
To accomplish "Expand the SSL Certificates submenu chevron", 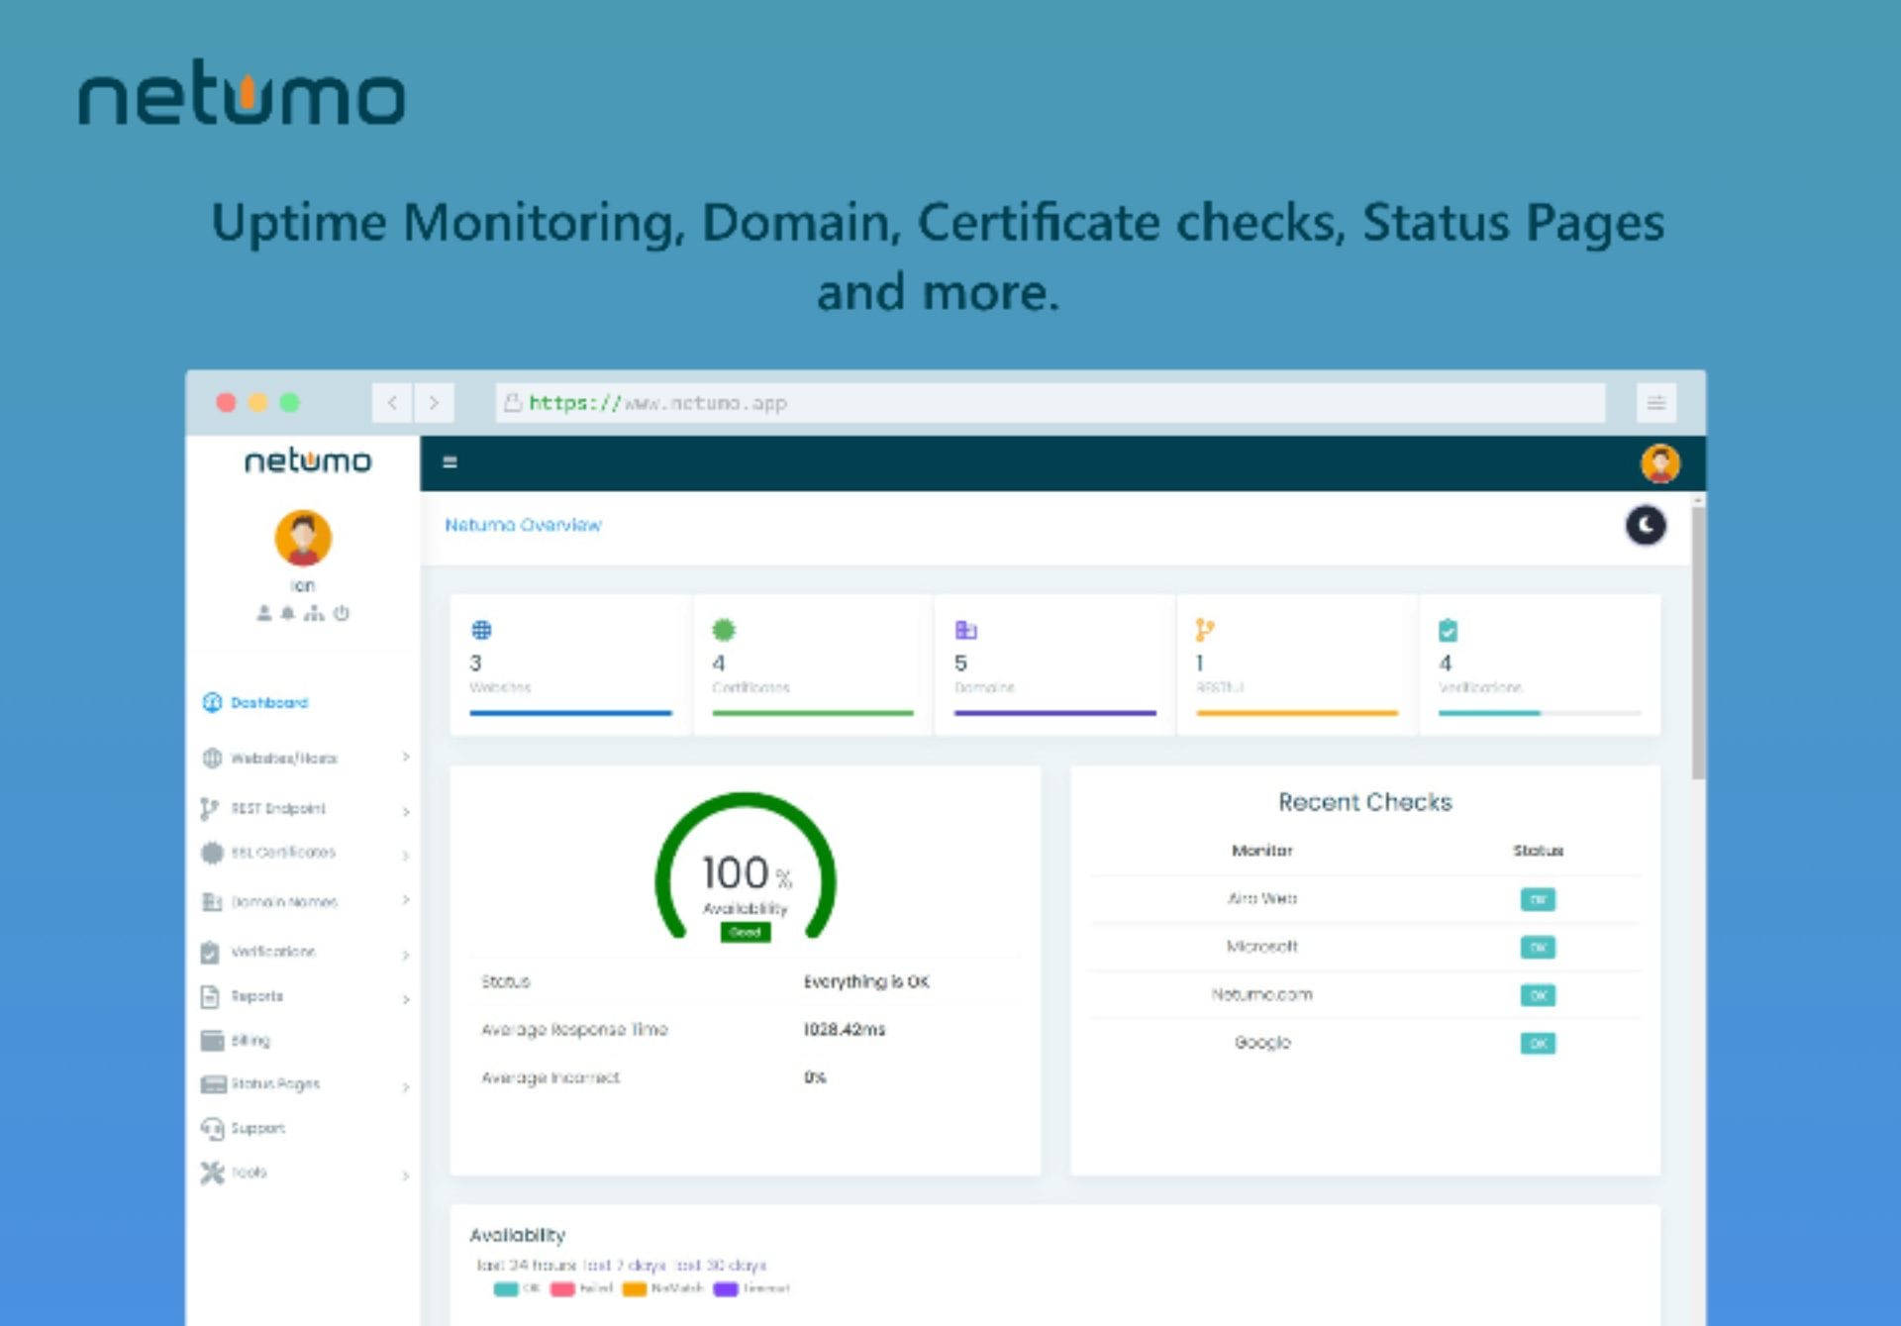I will 406,854.
